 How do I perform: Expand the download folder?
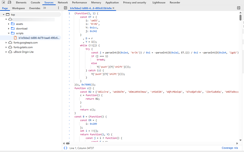9,29
